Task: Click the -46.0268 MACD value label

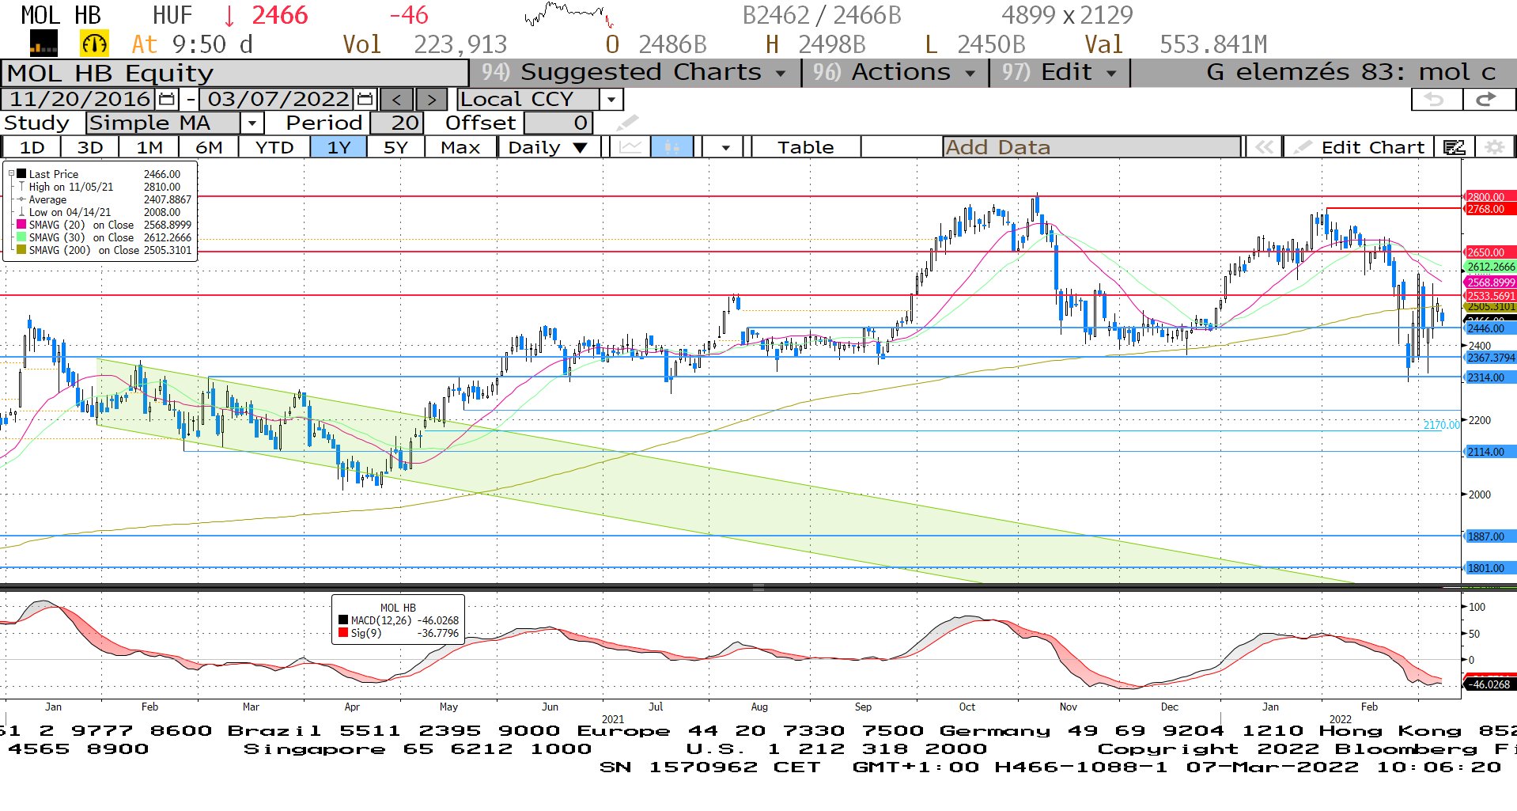Action: tap(1490, 684)
